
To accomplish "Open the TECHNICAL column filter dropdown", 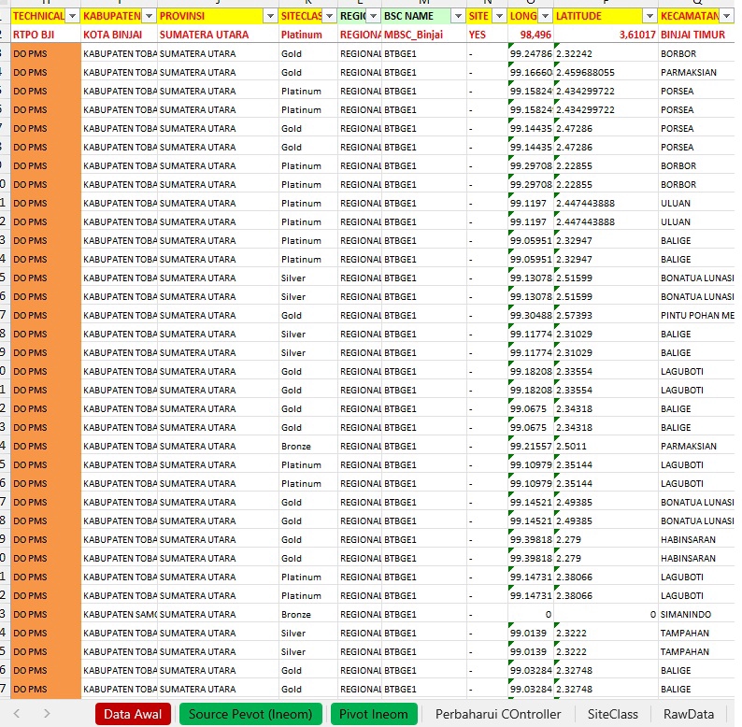I will tap(72, 16).
